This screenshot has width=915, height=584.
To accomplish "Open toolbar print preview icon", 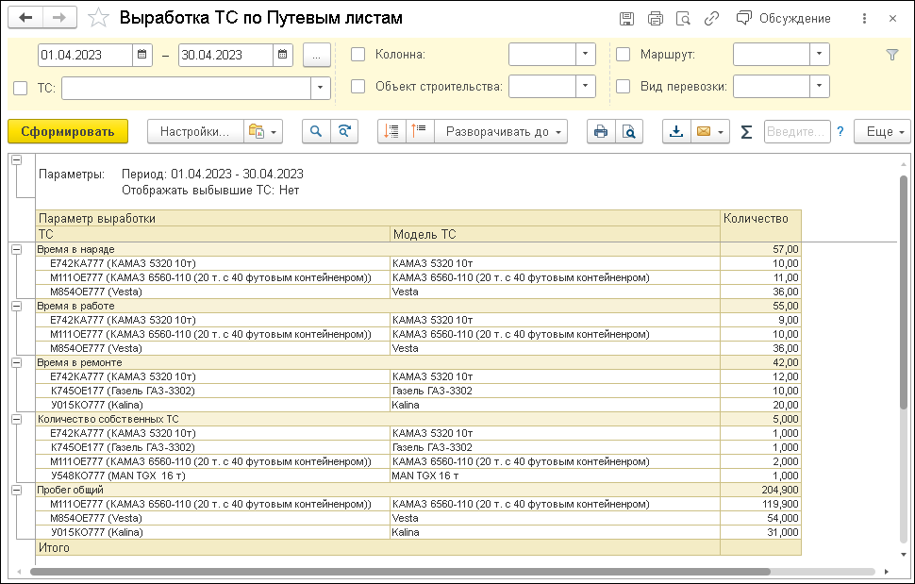I will pos(629,131).
